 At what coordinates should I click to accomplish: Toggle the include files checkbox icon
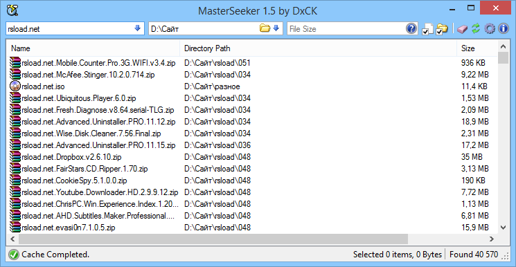pyautogui.click(x=427, y=29)
